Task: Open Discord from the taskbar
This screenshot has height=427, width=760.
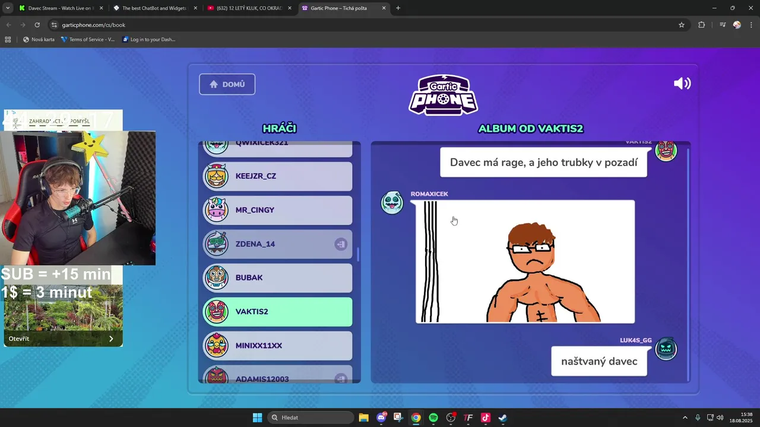Action: tap(381, 418)
